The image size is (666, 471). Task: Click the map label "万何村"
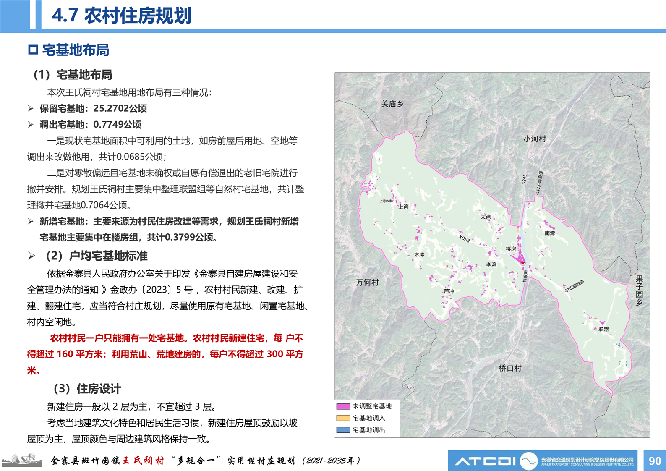(368, 283)
